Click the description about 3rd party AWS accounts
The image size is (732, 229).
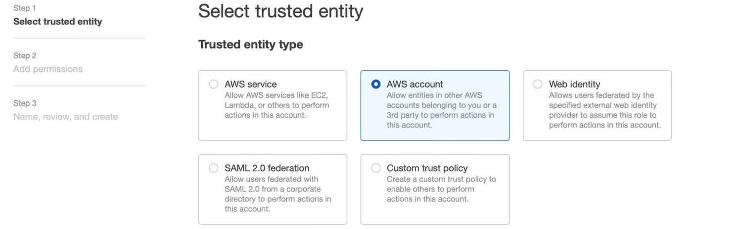(x=441, y=110)
